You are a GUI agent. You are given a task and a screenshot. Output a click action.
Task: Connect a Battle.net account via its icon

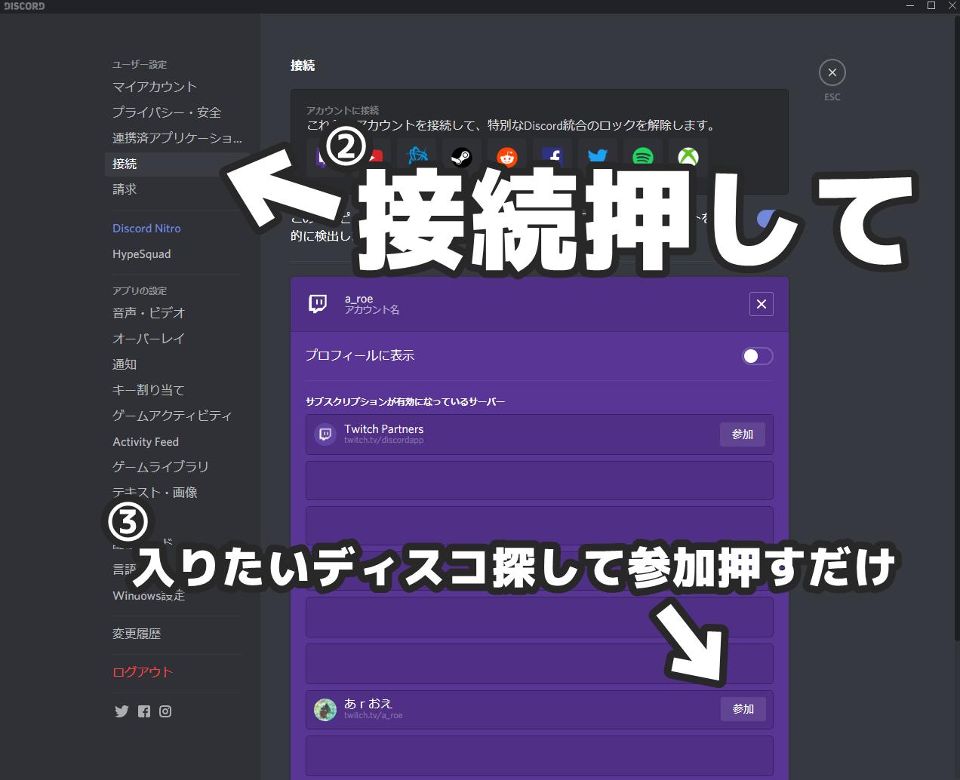click(x=417, y=156)
